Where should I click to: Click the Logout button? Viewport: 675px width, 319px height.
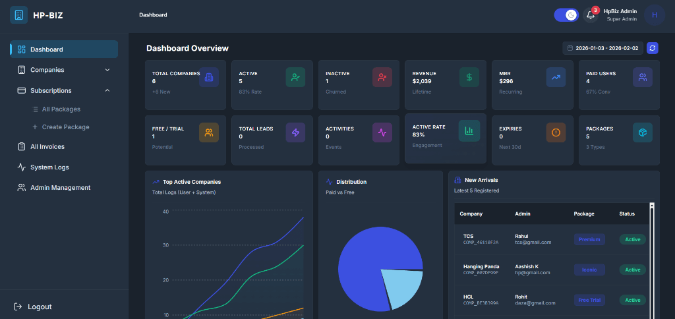tap(33, 306)
